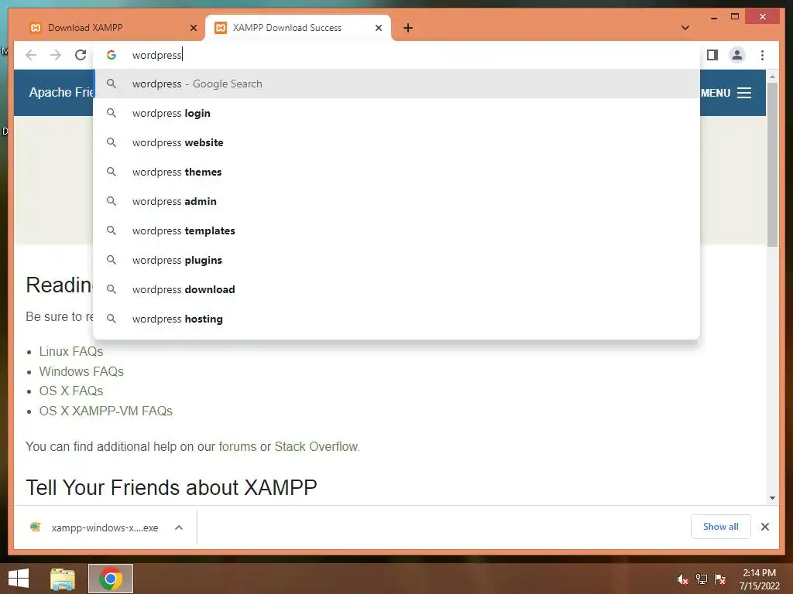Image resolution: width=793 pixels, height=594 pixels.
Task: Go back to the previous page
Action: pyautogui.click(x=31, y=55)
